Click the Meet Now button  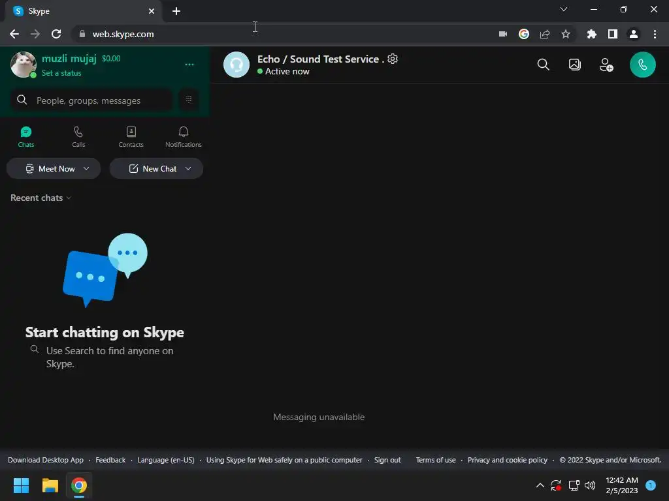[x=54, y=169]
